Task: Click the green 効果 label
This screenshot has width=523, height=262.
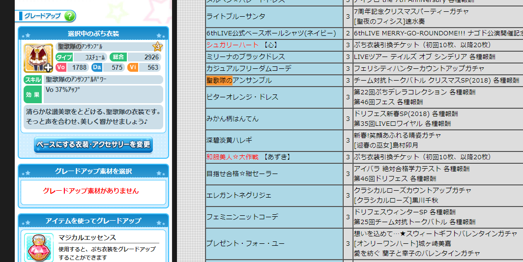Action: pyautogui.click(x=33, y=94)
